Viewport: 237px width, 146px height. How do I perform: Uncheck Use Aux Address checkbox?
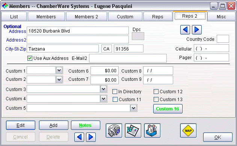(x=30, y=58)
